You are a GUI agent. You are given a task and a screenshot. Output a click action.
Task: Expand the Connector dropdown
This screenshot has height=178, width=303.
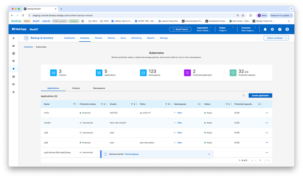[255, 28]
